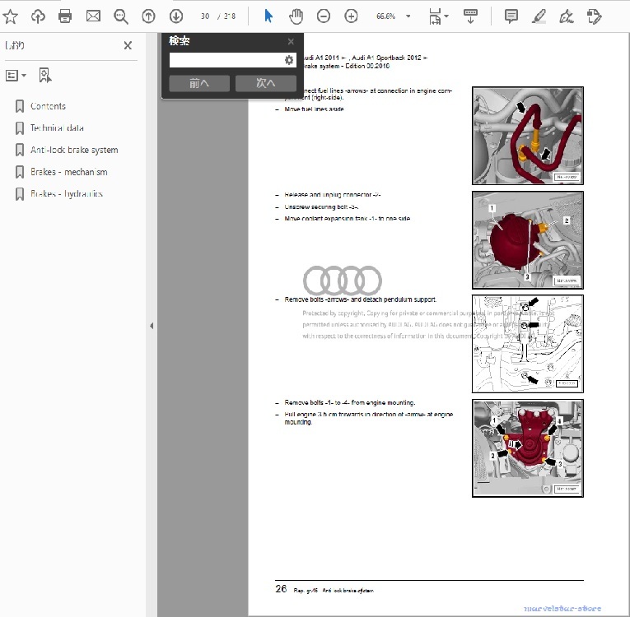This screenshot has height=617, width=630.
Task: Open the Anti-lock brake system bookmark
Action: 74,150
